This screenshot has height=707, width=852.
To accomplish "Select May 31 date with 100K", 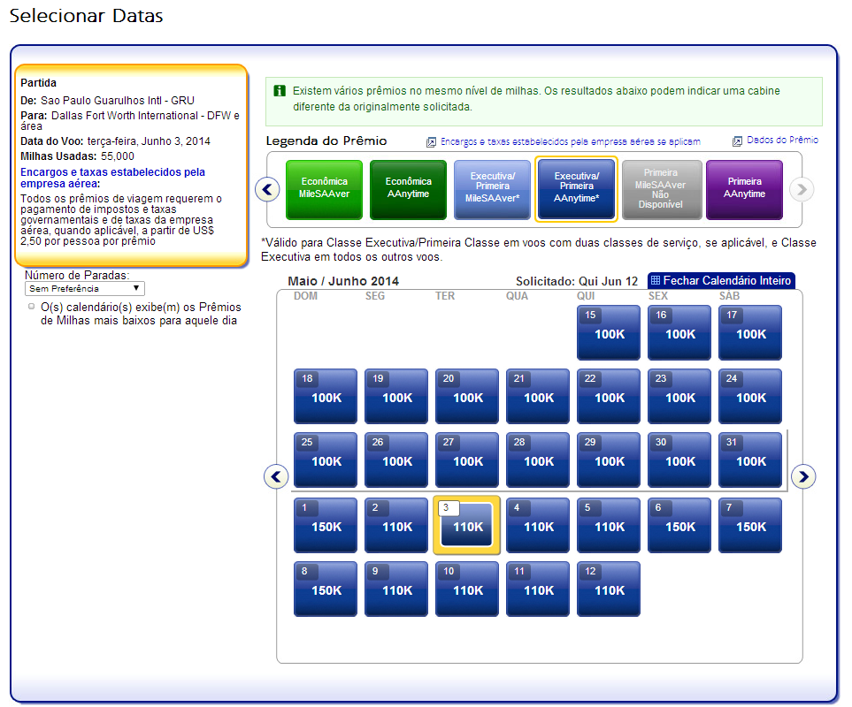I will [750, 460].
